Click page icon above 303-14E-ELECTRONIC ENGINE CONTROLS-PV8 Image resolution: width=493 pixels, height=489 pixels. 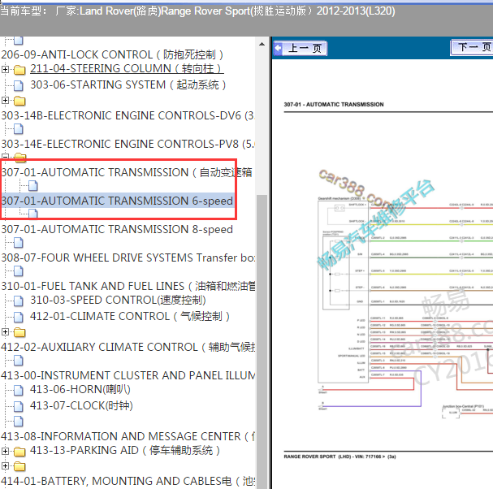click(19, 128)
